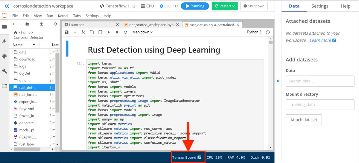
Task: Switch to the Settings panel tab
Action: click(320, 6)
